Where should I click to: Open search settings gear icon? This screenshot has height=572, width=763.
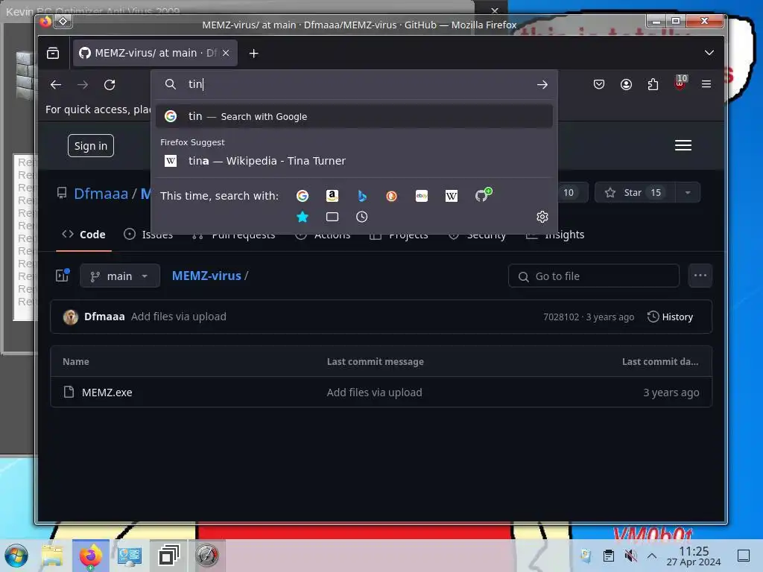point(542,217)
